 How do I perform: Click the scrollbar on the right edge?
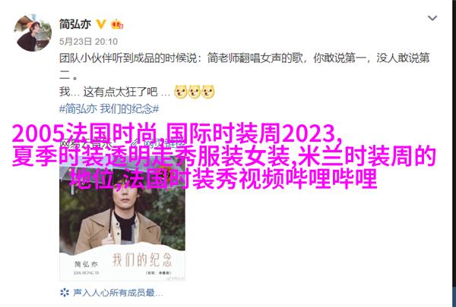point(454,153)
